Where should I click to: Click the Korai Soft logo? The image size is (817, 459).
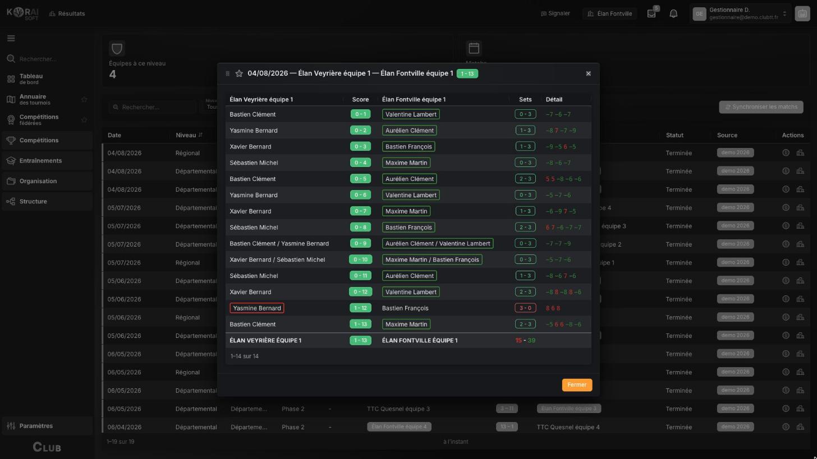point(23,13)
